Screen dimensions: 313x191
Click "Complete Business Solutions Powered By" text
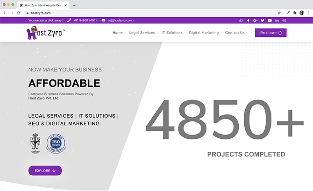(61, 94)
